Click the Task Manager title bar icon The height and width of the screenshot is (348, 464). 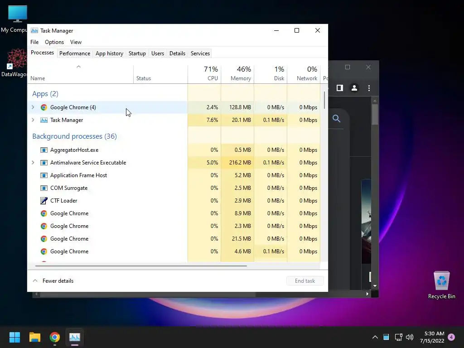pos(34,30)
